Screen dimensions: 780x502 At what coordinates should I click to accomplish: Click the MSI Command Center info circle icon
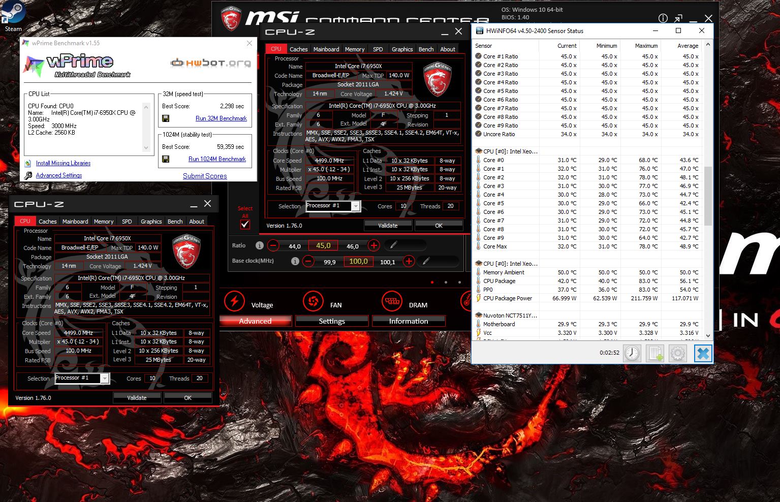pyautogui.click(x=663, y=18)
